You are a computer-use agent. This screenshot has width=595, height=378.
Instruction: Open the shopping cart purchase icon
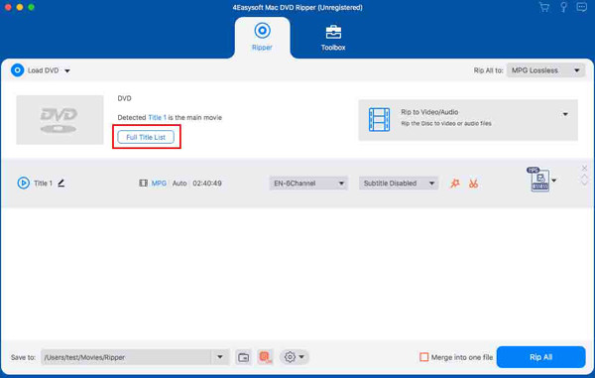[x=544, y=7]
